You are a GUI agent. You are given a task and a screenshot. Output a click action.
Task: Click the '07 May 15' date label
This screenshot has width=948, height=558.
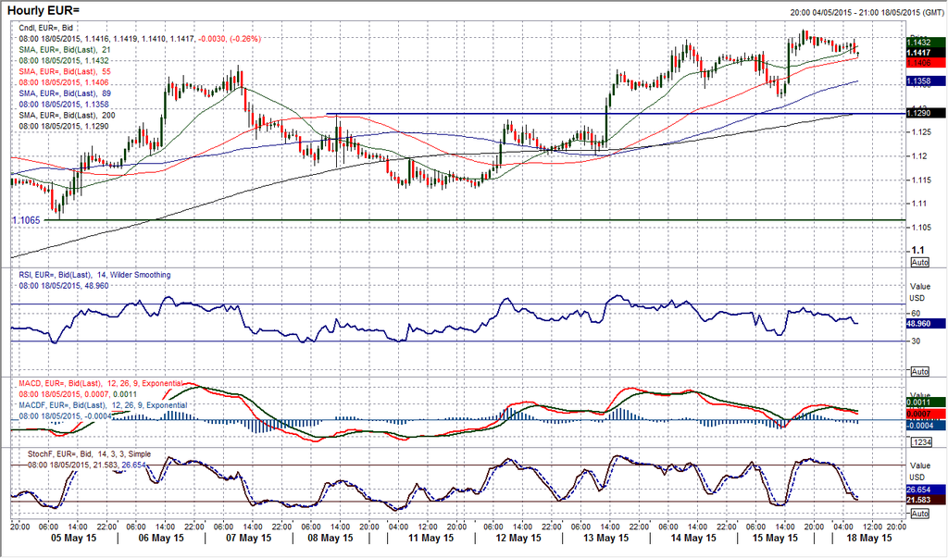[248, 538]
